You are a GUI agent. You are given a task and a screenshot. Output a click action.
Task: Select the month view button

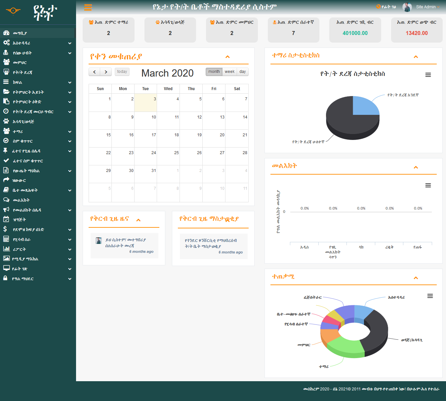coord(214,72)
